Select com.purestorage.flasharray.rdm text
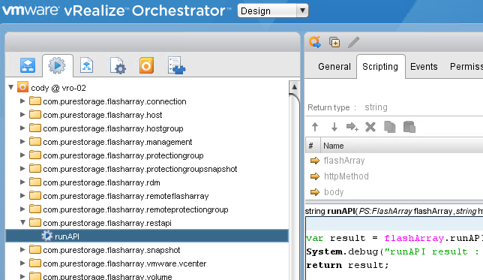Screen dimensions: 483x280 click(x=102, y=182)
